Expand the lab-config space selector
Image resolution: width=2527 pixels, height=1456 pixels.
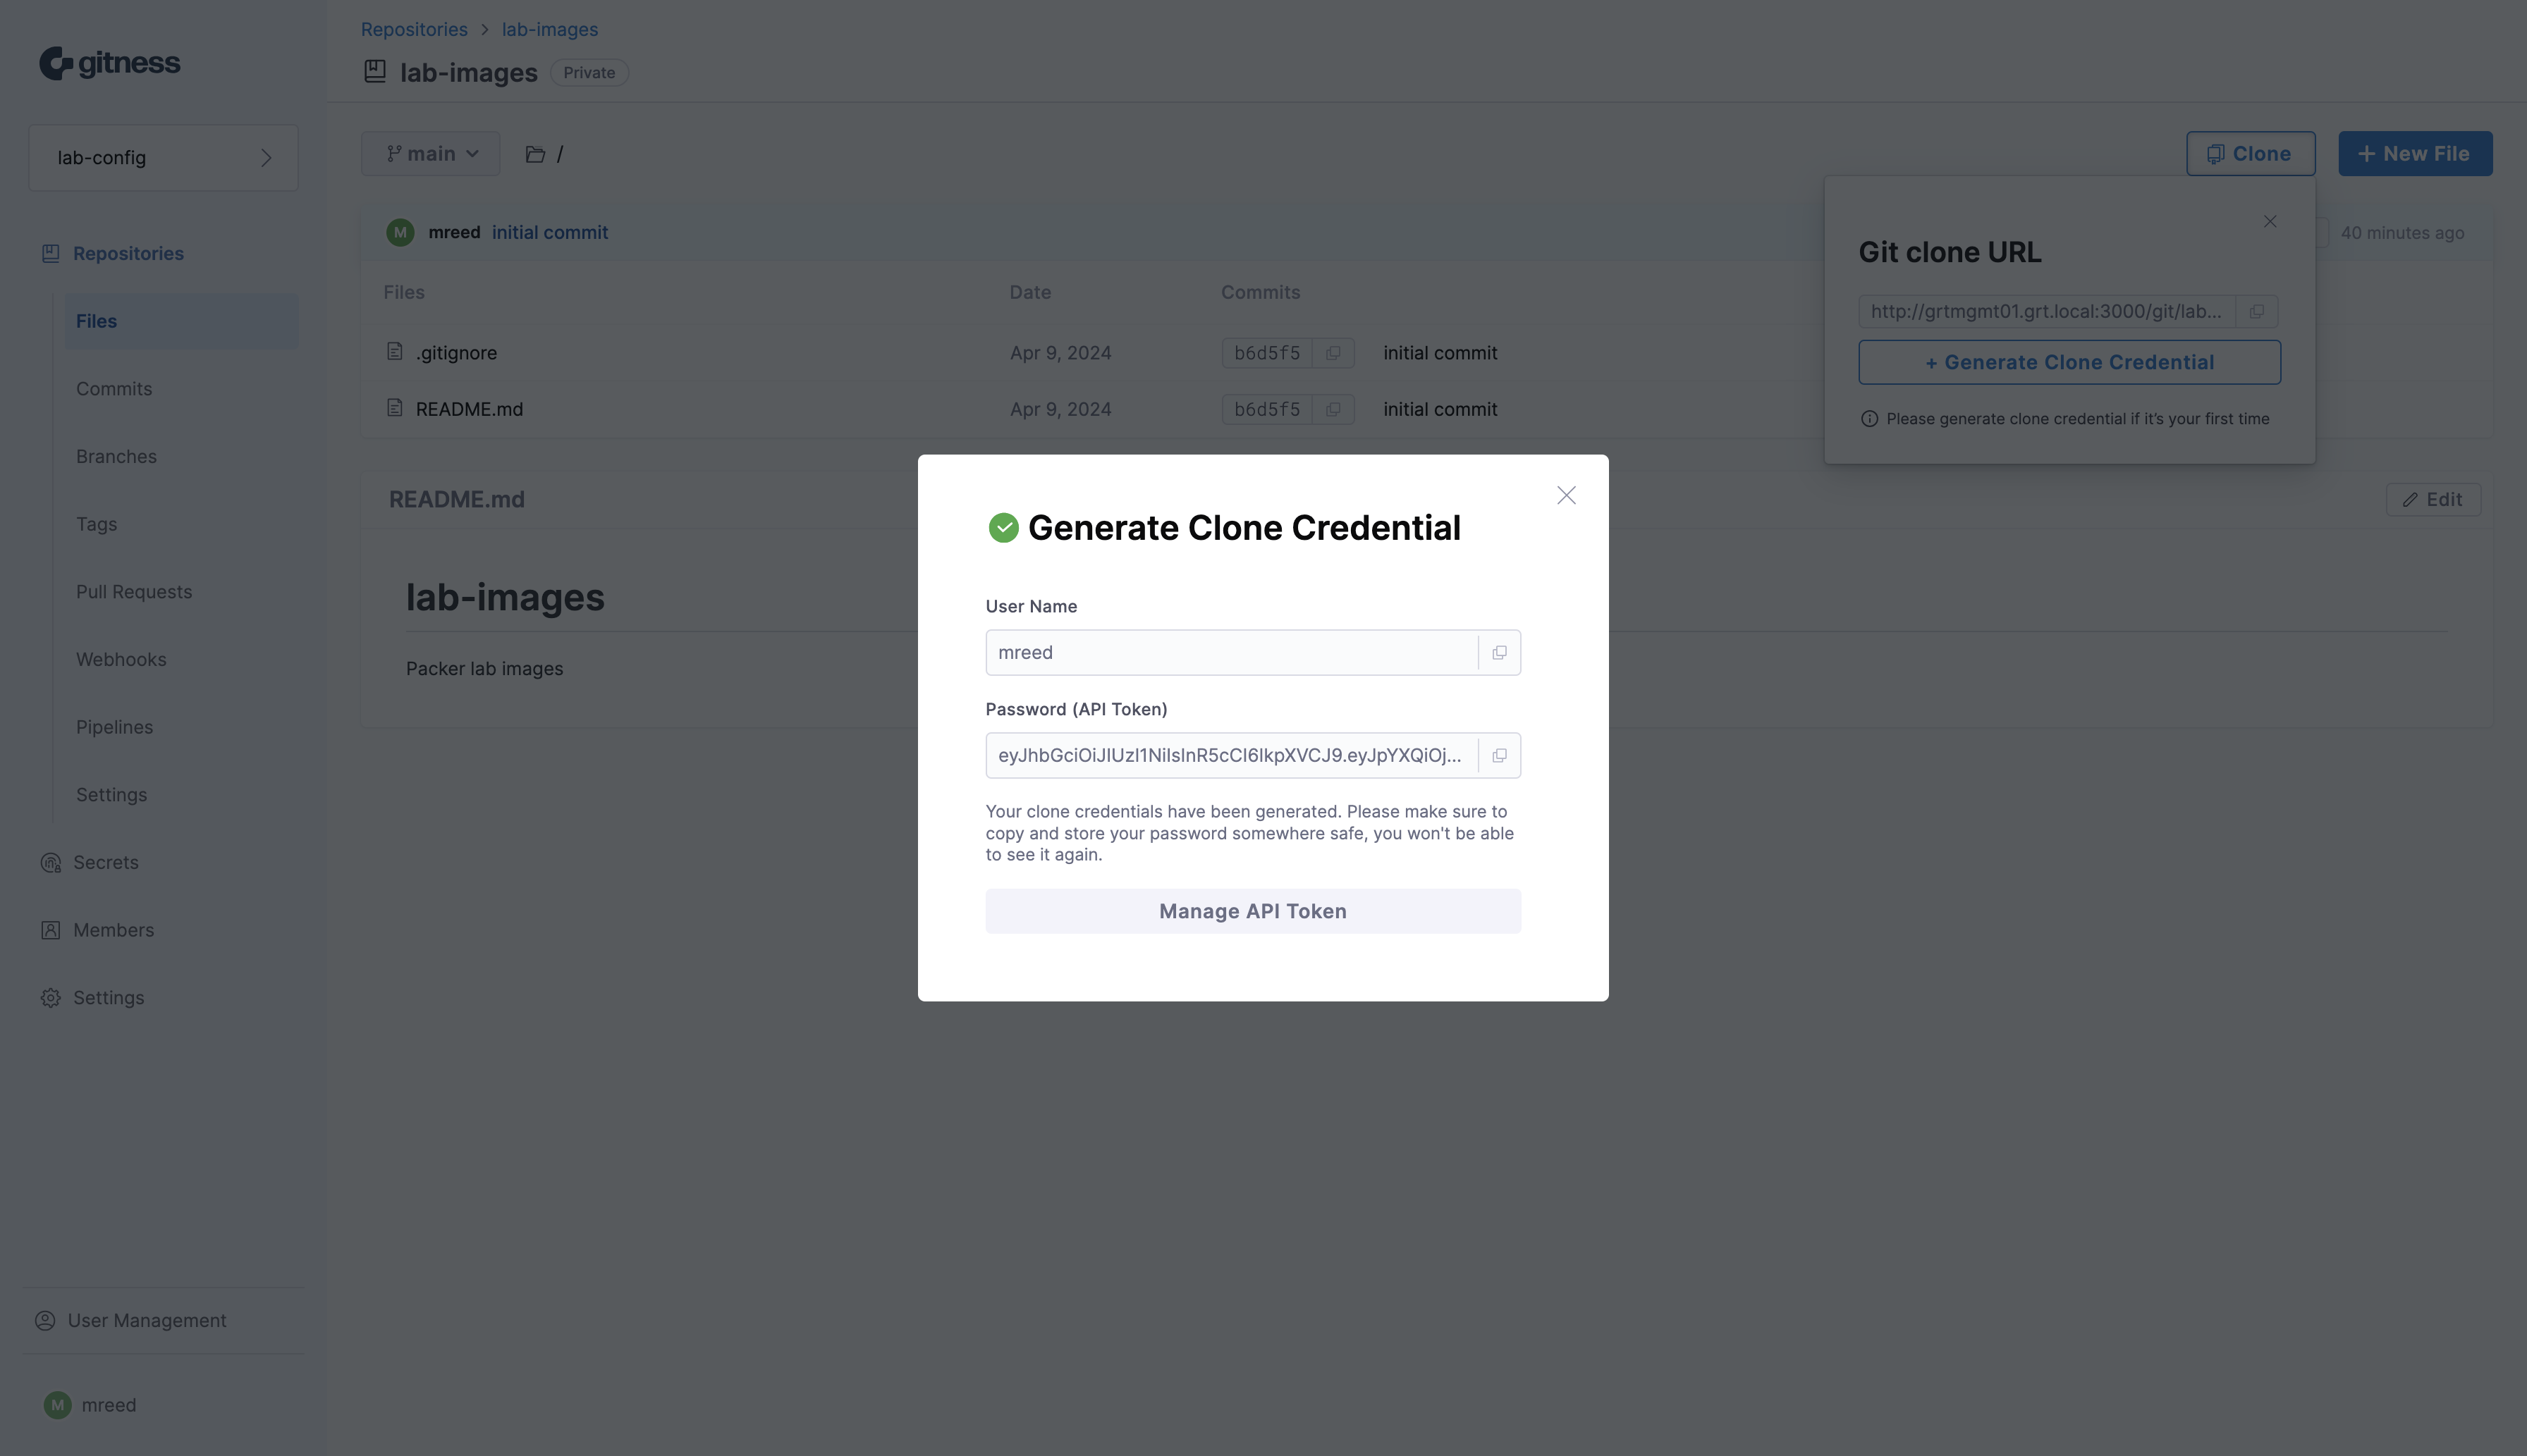(163, 158)
